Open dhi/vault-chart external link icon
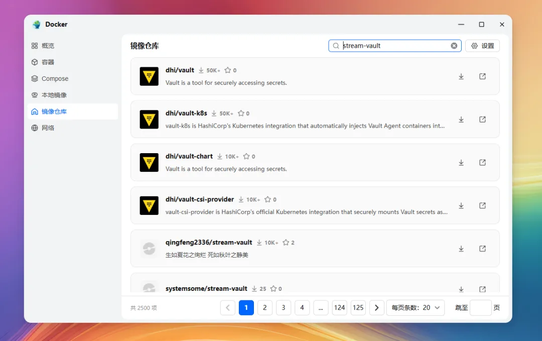This screenshot has width=542, height=341. [483, 163]
